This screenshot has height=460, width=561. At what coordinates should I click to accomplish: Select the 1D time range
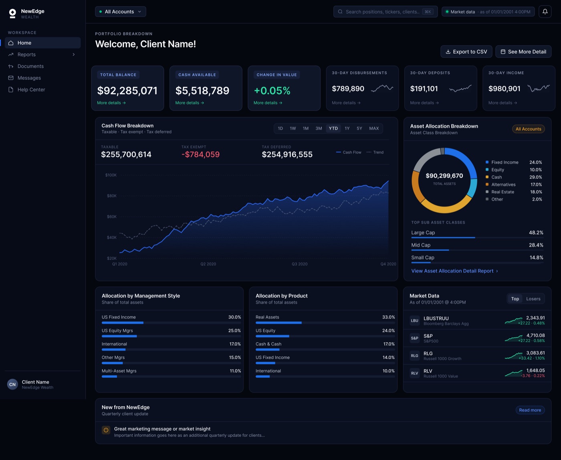point(280,128)
